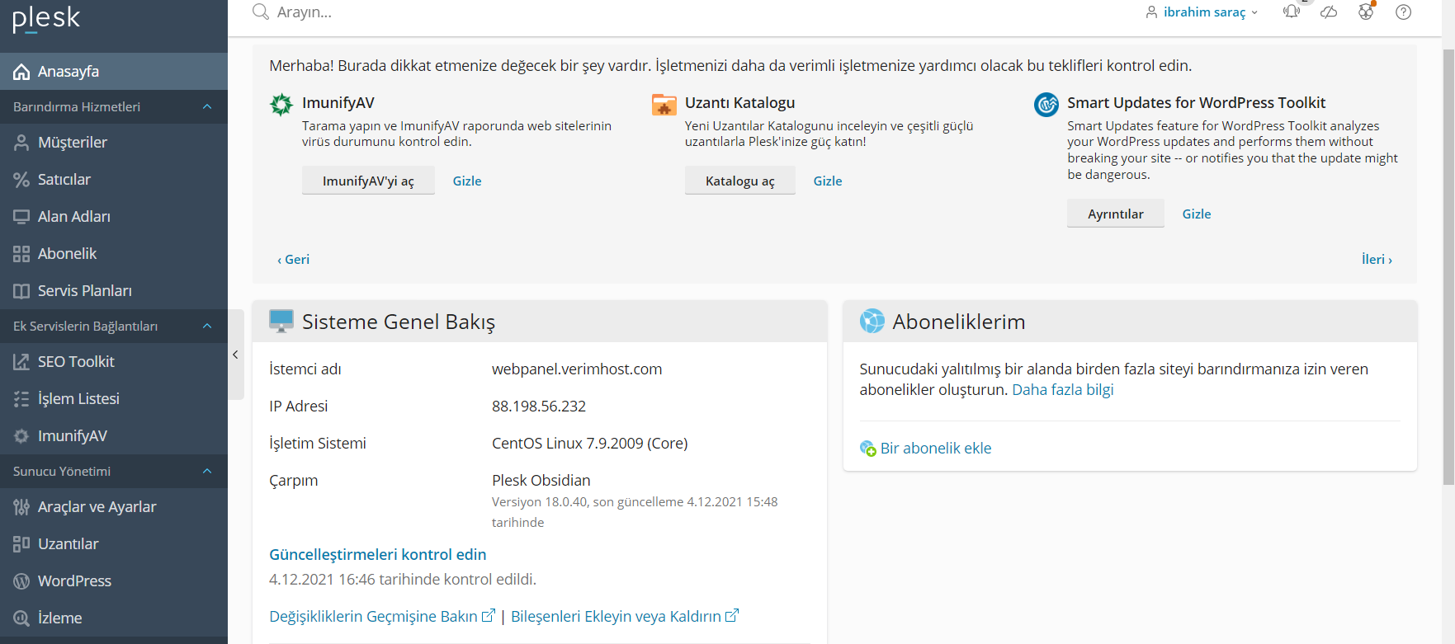
Task: Click the hostname webpanel.verimhost.com
Action: [577, 369]
